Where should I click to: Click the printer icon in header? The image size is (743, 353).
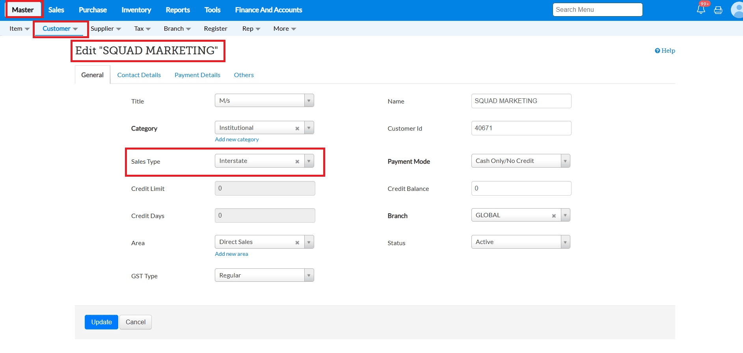pos(718,10)
